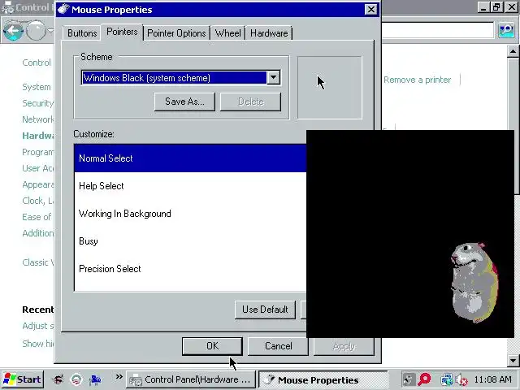The image size is (520, 390).
Task: Minimize the Control Panel window
Action: tap(483, 7)
